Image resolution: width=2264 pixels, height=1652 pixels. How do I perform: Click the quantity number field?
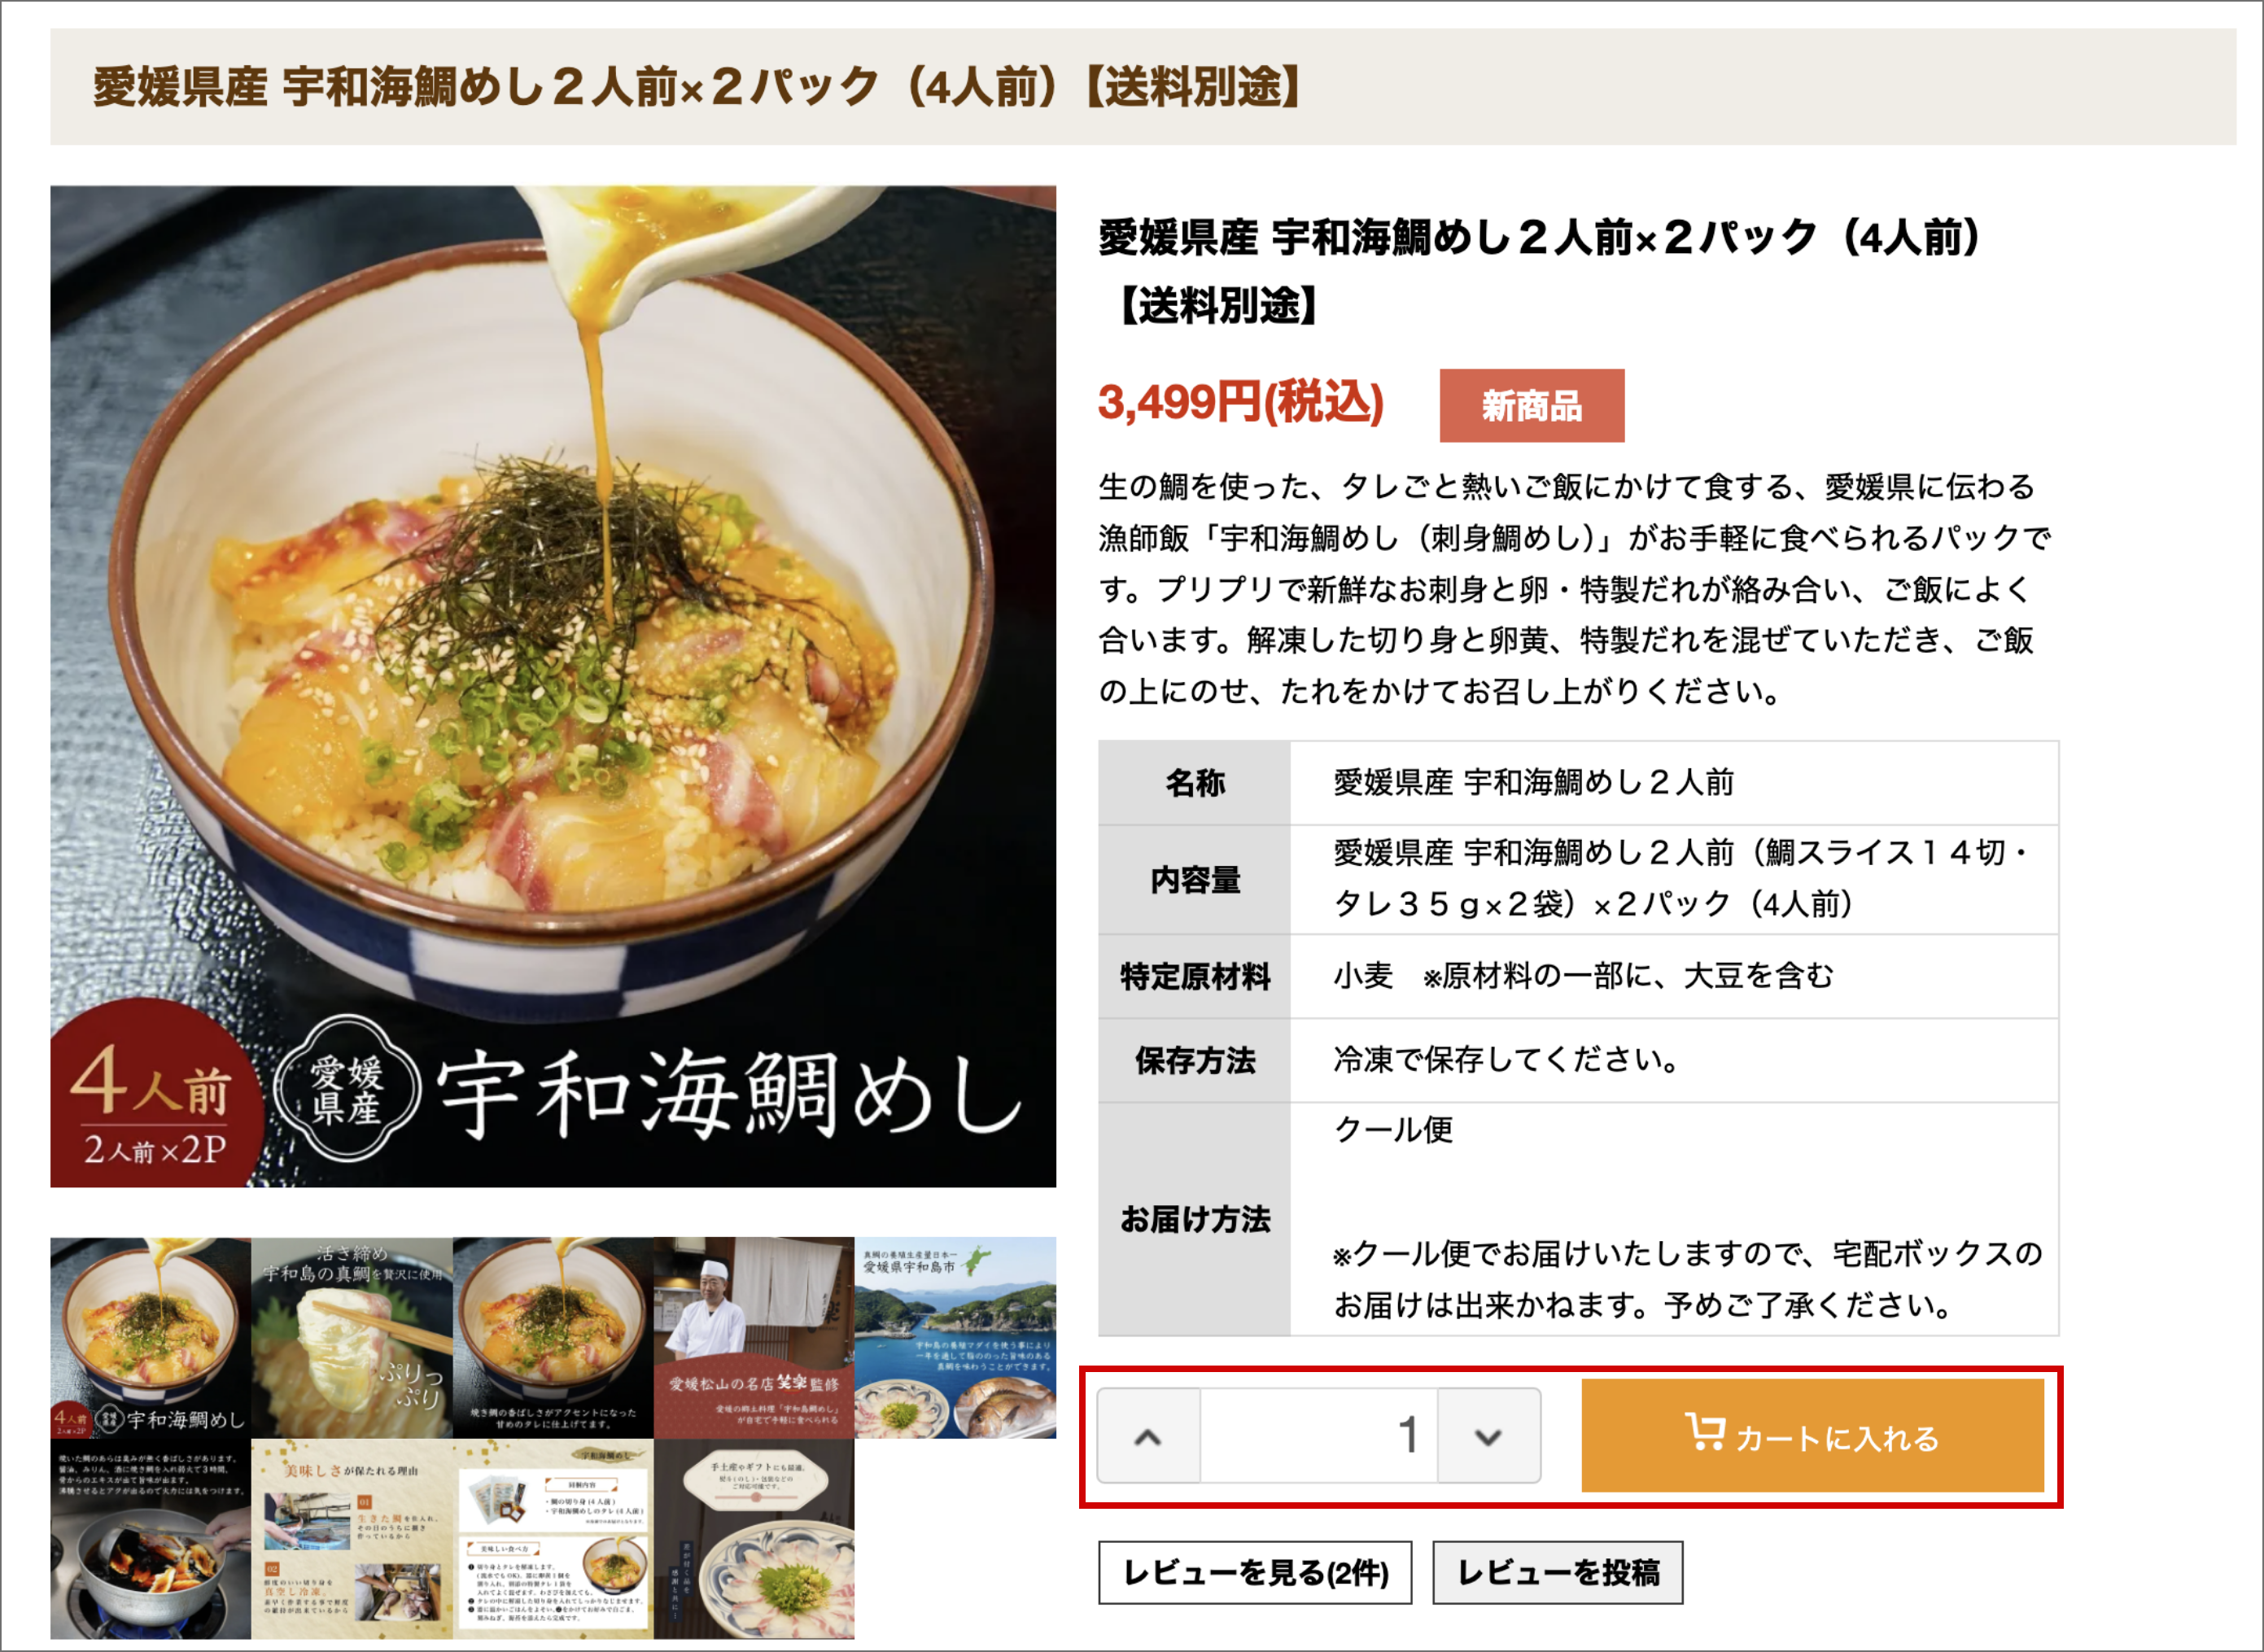(1319, 1437)
